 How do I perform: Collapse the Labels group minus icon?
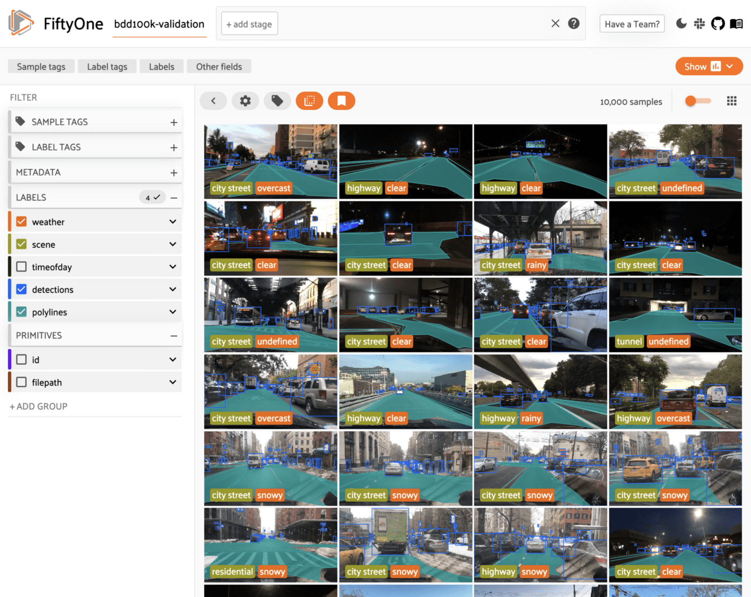tap(174, 198)
